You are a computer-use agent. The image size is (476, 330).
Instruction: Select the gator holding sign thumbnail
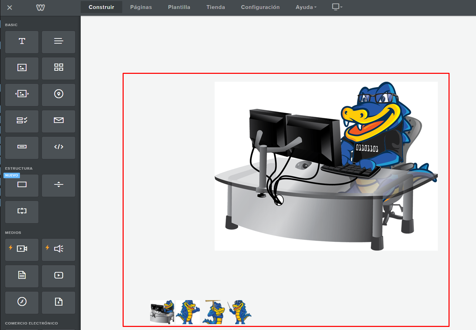point(214,312)
